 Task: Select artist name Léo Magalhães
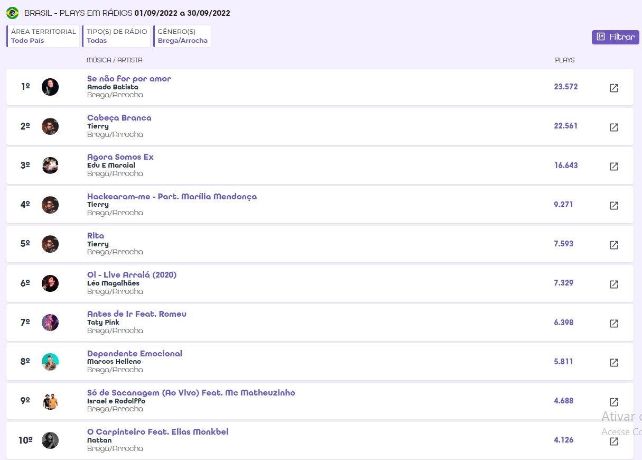113,283
